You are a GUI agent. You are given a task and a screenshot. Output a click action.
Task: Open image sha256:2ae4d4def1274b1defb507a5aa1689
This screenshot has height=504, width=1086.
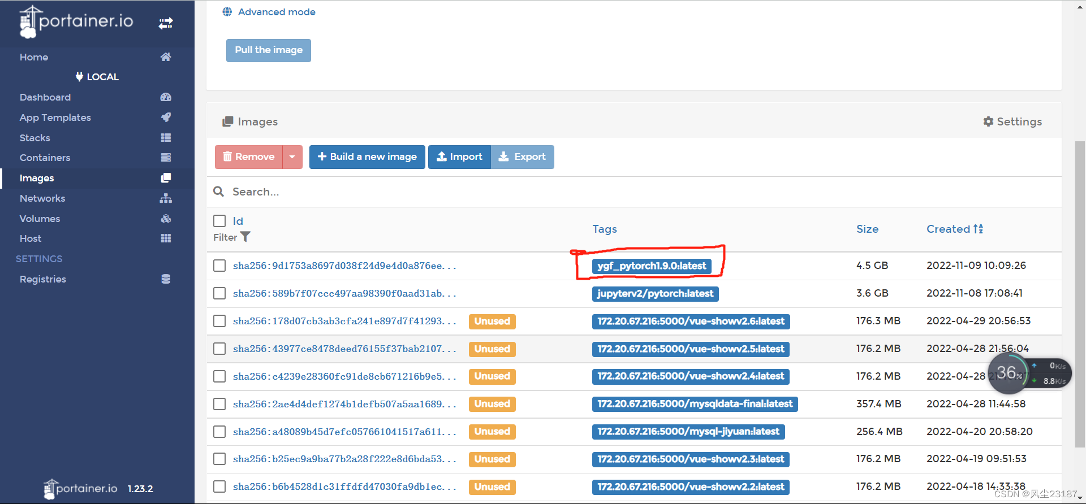point(344,404)
